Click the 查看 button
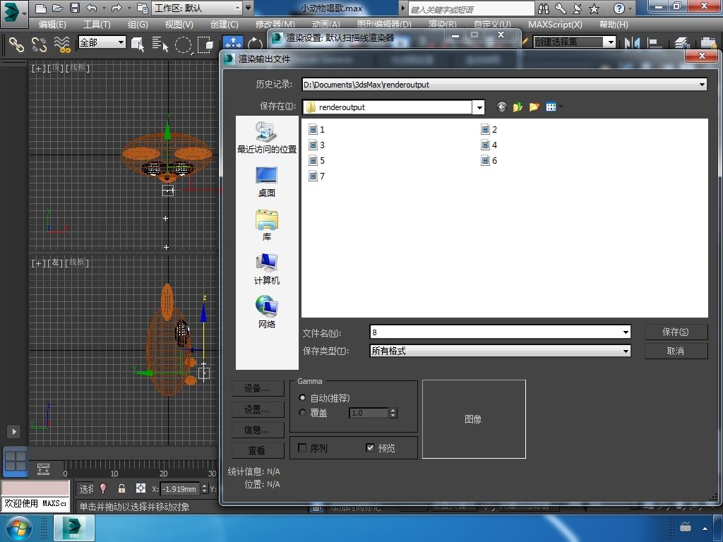The width and height of the screenshot is (723, 542). tap(257, 451)
